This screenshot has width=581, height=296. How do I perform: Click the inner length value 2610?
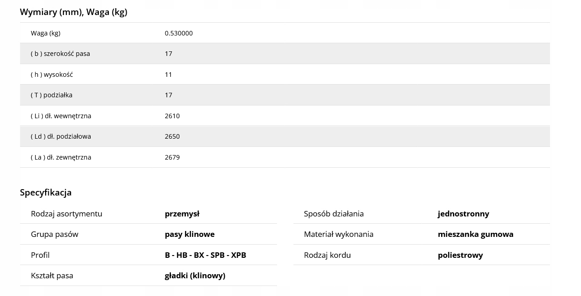[x=172, y=116]
